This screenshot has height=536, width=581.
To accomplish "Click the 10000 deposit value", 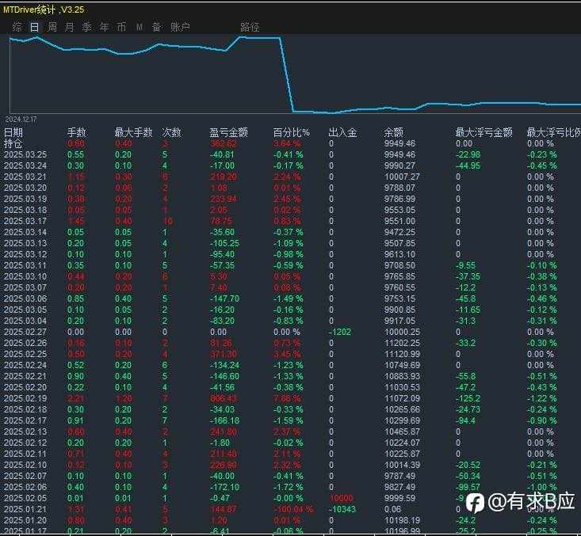I will coord(342,498).
